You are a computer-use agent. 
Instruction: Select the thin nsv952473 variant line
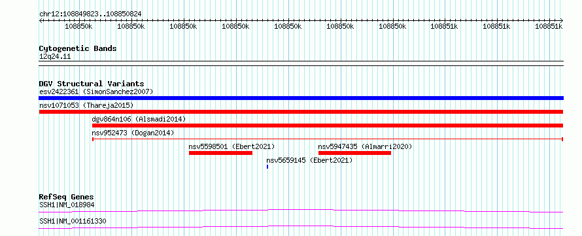(328, 139)
